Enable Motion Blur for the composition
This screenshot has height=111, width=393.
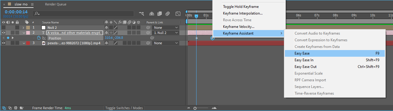click(x=168, y=14)
